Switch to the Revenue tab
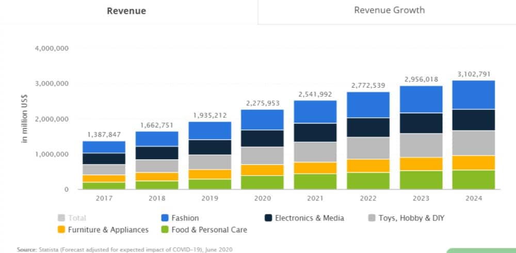This screenshot has height=253, width=516. click(x=126, y=11)
